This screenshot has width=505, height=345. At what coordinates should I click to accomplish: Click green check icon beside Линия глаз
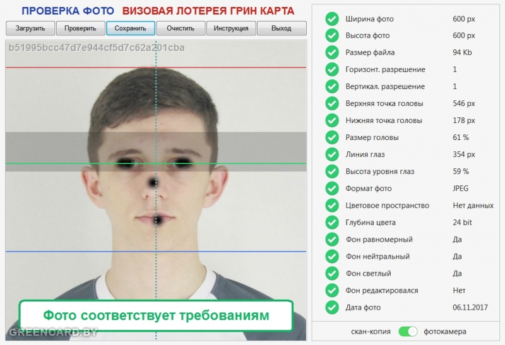pos(332,155)
